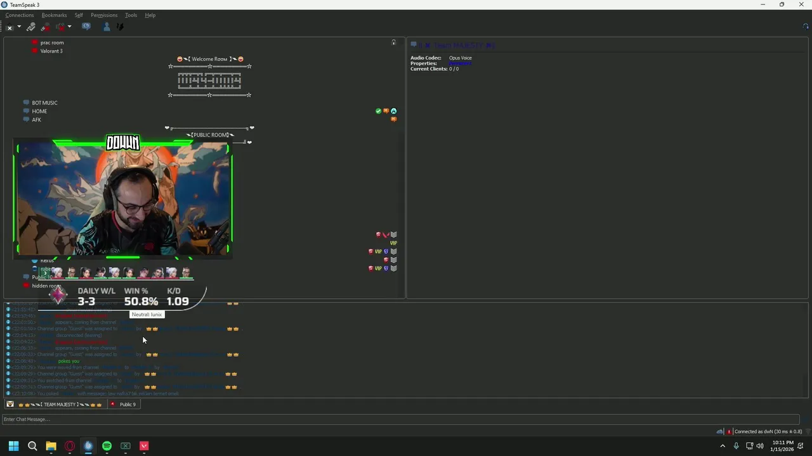The image size is (812, 456).
Task: Select the HOME channel
Action: (39, 111)
